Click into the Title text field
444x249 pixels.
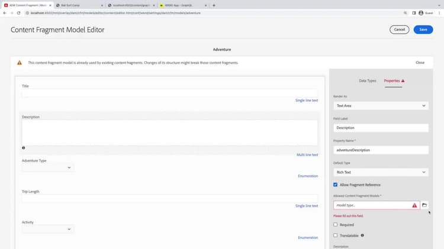click(170, 93)
